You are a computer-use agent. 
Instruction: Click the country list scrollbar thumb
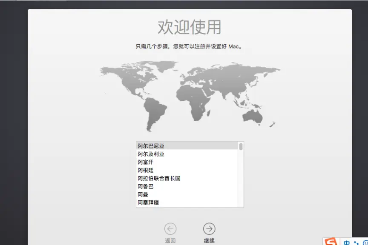pyautogui.click(x=241, y=147)
